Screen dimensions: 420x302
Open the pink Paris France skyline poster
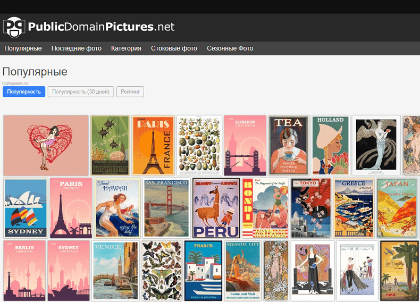coord(71,208)
